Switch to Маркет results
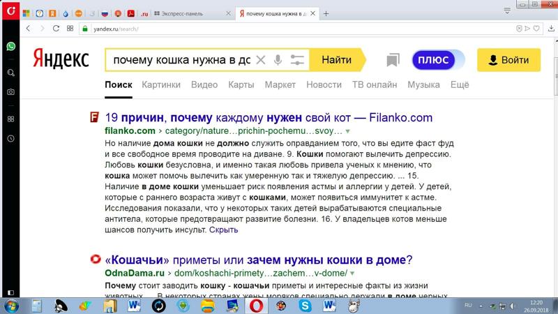 [280, 84]
